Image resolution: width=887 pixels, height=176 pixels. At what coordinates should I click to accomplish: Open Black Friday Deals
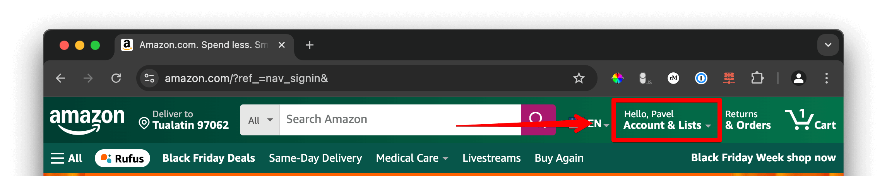[x=209, y=158]
